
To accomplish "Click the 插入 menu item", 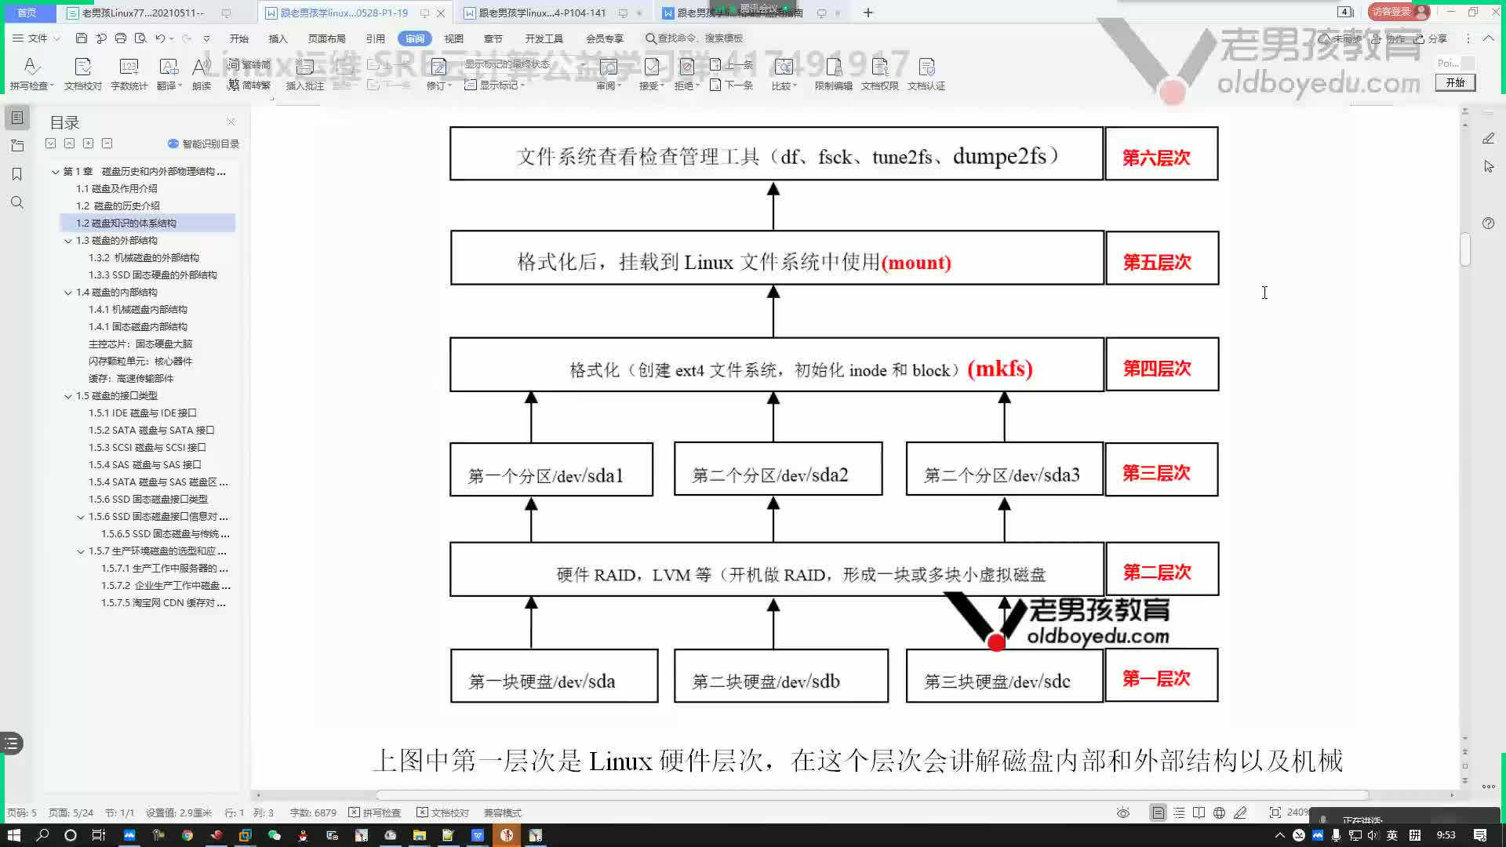I will [x=278, y=38].
